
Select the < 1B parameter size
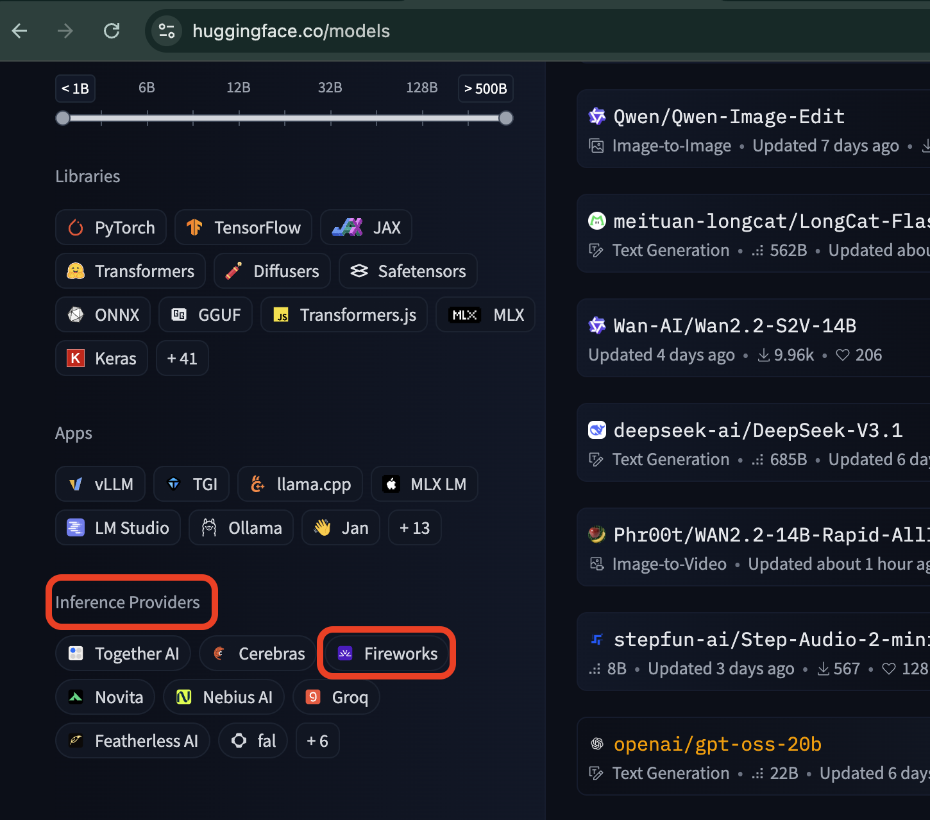click(x=75, y=89)
